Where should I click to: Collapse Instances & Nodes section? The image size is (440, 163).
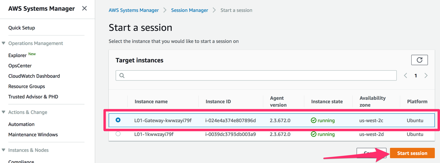3,150
